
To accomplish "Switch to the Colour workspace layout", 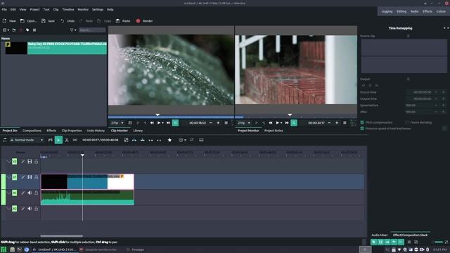I will coord(441,11).
